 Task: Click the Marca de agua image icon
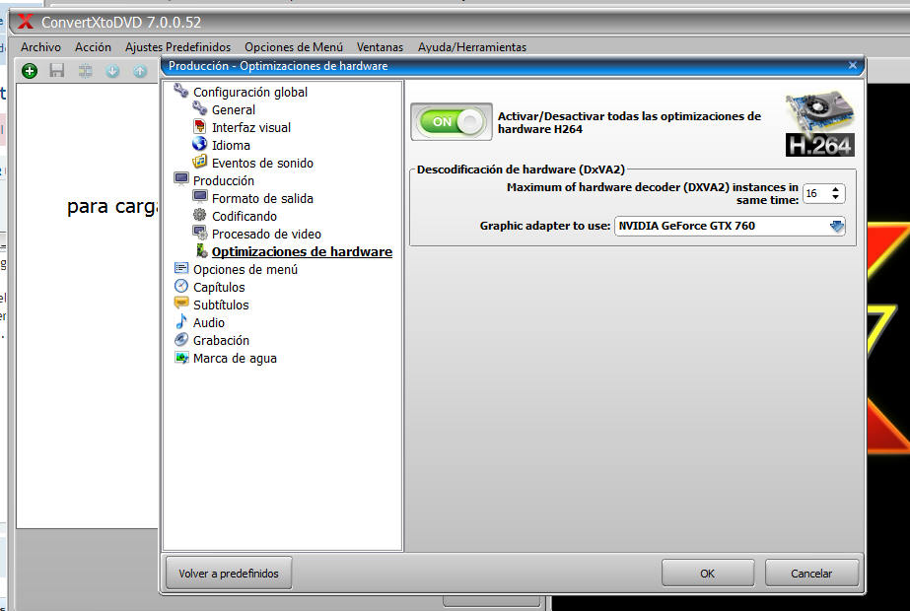(x=181, y=358)
